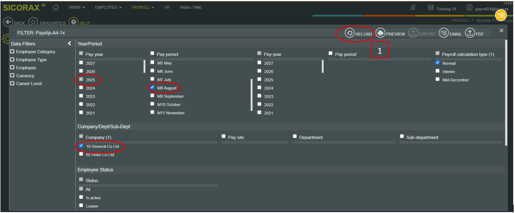Viewport: 515px width, 213px height.
Task: Click the main filter panel vertical scrollbar
Action: click(x=506, y=93)
